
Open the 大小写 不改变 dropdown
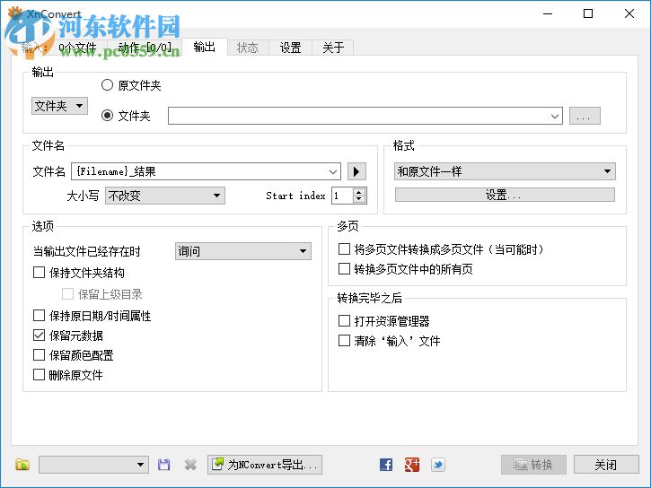tap(165, 196)
